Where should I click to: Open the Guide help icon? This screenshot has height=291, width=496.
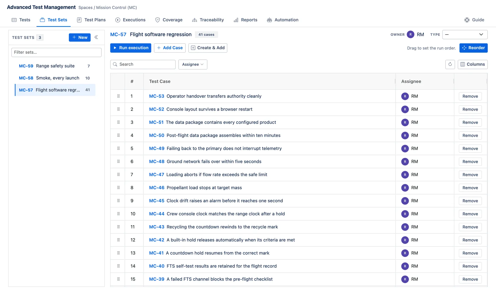(x=467, y=20)
